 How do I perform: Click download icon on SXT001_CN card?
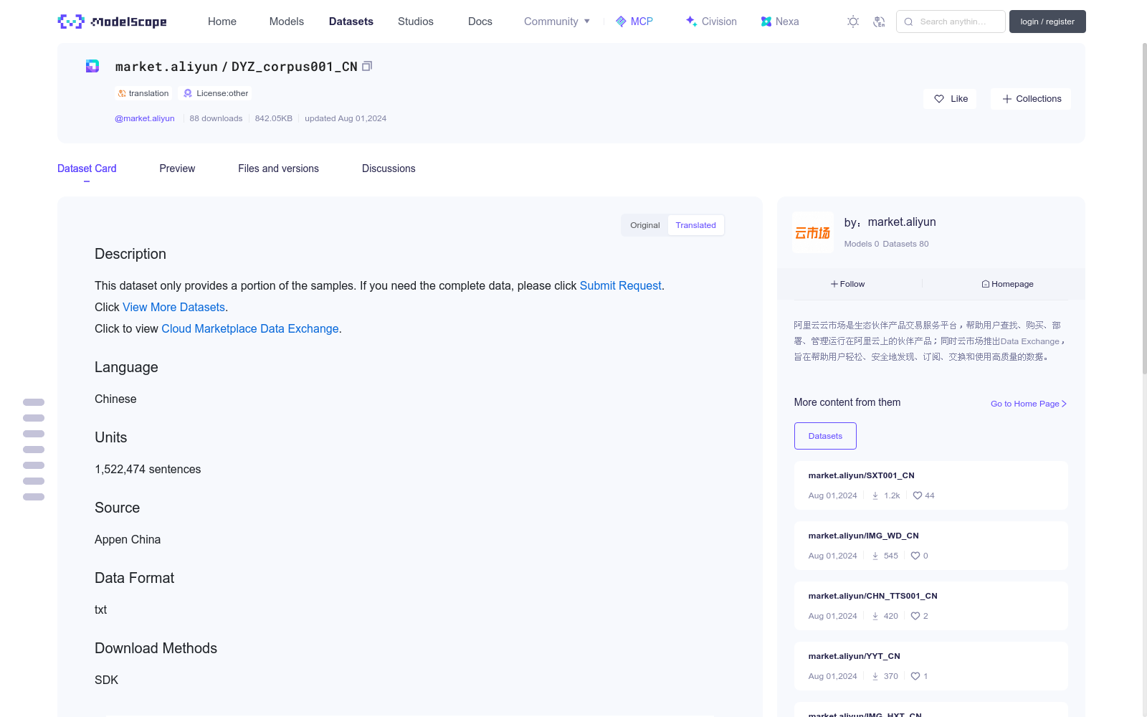pos(875,495)
